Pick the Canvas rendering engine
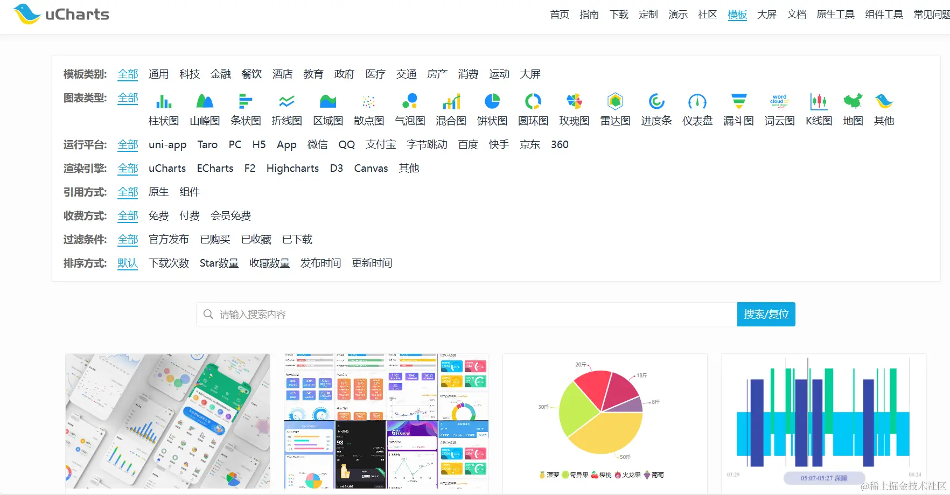 point(371,168)
